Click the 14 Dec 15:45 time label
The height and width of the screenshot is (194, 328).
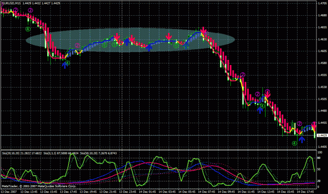click(x=285, y=192)
